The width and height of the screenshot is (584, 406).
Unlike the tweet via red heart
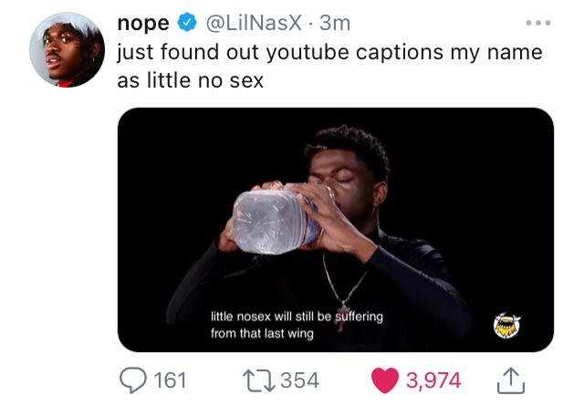pyautogui.click(x=385, y=380)
